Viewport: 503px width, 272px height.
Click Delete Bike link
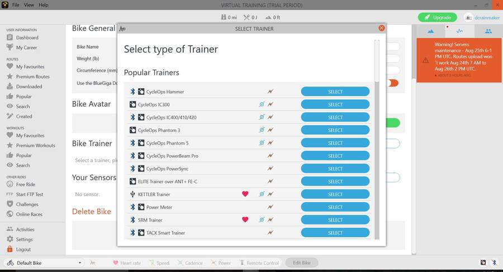point(92,211)
